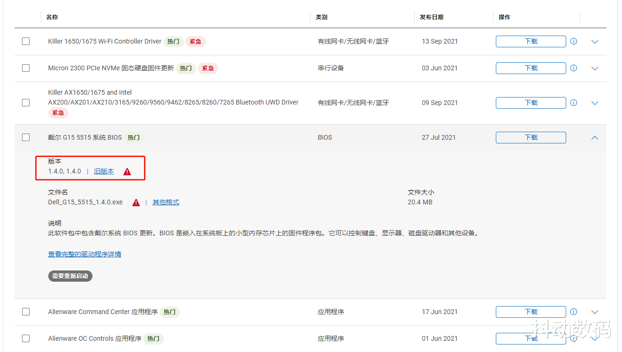Image resolution: width=622 pixels, height=352 pixels.
Task: Click the 需要重新启动 tag
Action: (x=70, y=276)
